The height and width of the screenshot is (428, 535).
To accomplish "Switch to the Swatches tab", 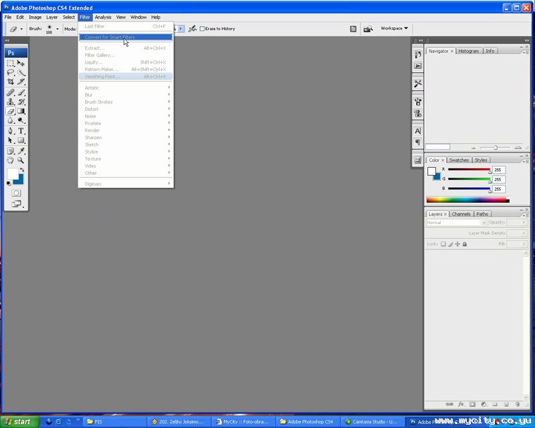I will pos(459,160).
